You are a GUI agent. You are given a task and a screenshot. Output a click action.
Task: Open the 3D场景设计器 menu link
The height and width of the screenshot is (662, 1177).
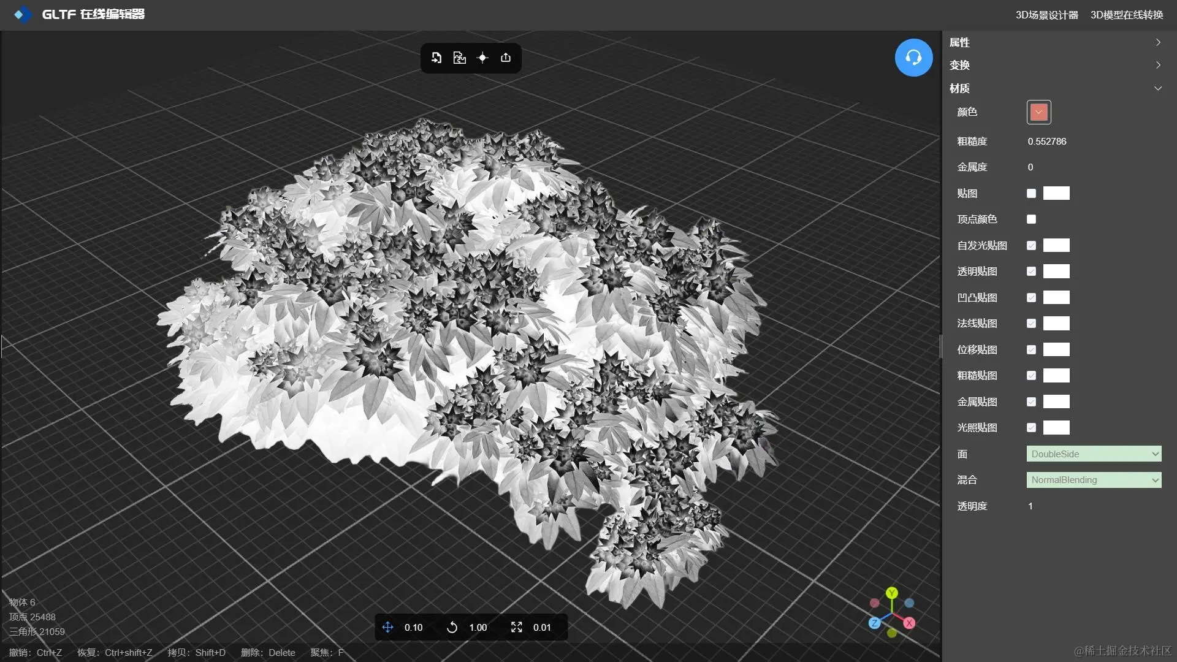point(1046,15)
